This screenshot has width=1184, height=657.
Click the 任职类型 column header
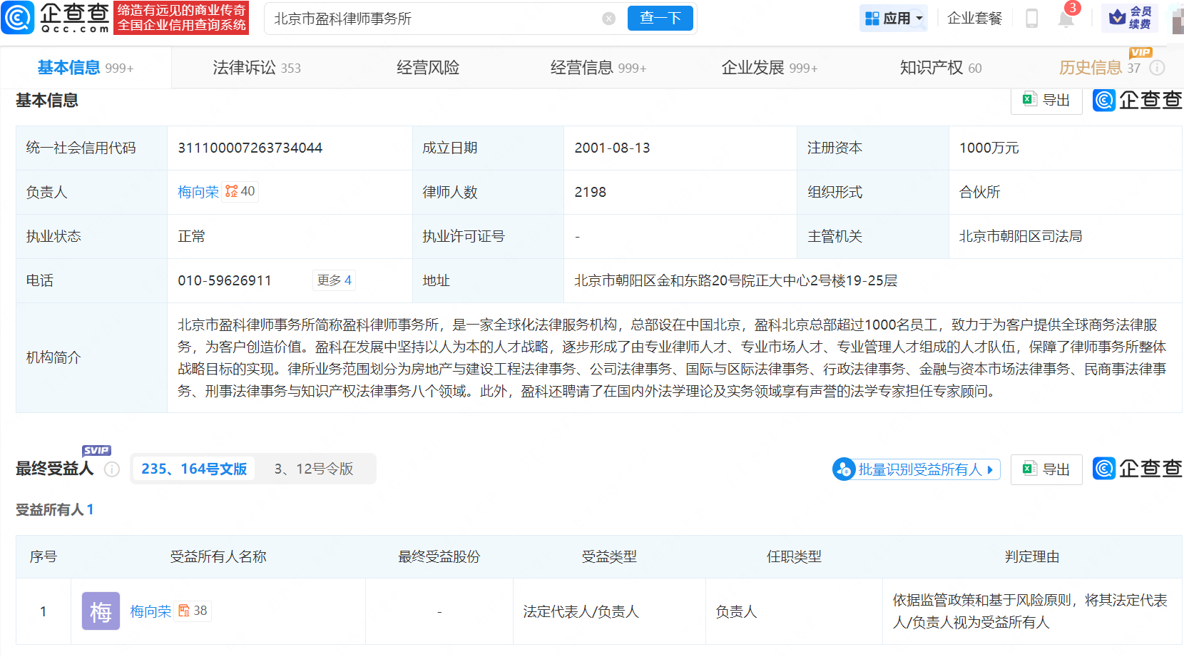point(794,556)
